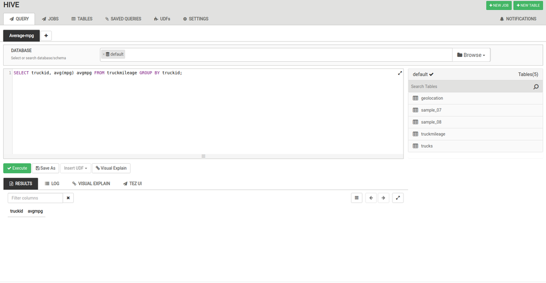Go to previous results page

tap(371, 198)
